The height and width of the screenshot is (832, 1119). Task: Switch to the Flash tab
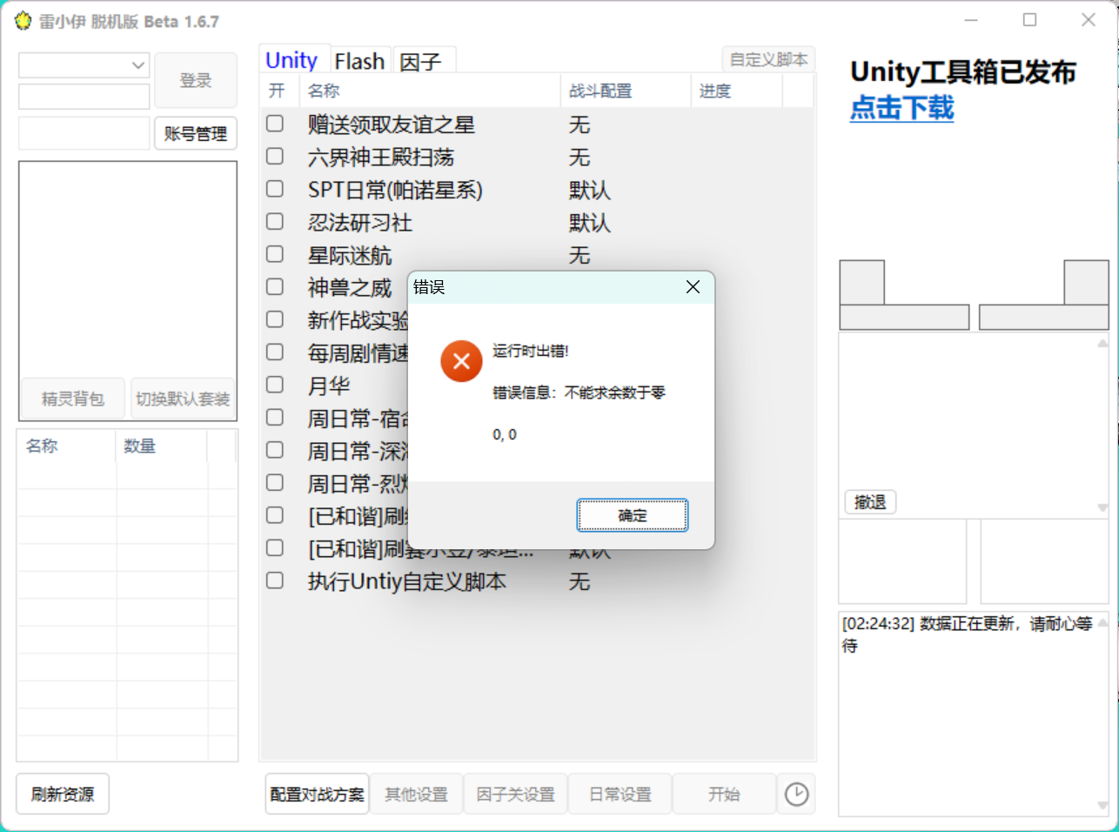359,60
